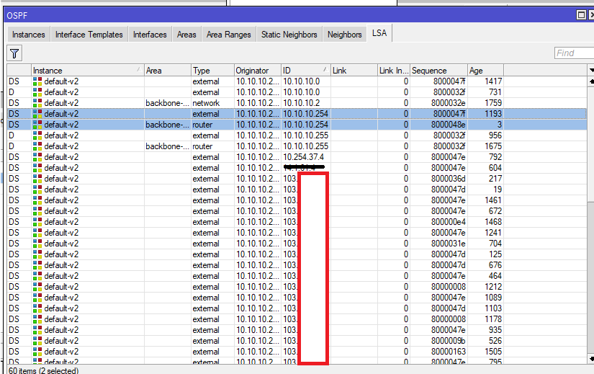
Task: Maximize the OSPF window
Action: (x=581, y=15)
